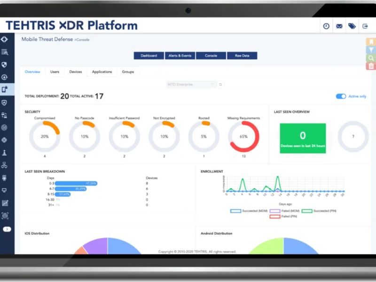Click the refresh icon beside MTD Enterprise
Screen dimensions: 376x282
coord(220,85)
